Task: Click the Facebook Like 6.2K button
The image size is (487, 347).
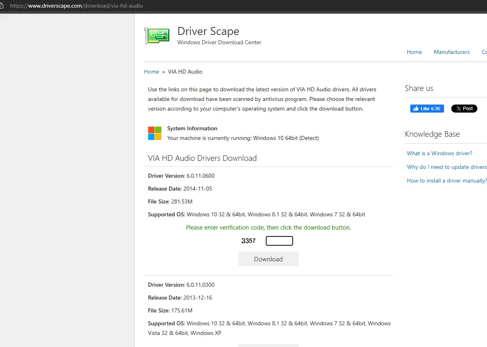Action: [427, 109]
